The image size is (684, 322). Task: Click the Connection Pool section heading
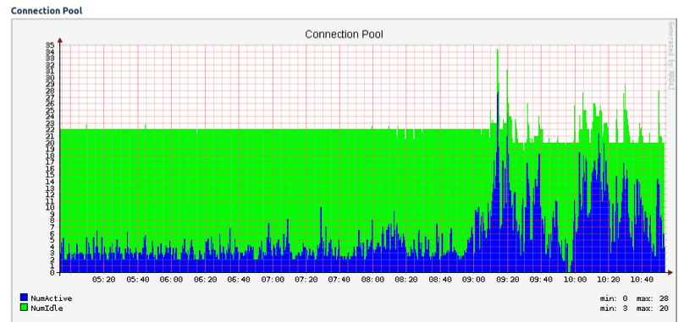(x=47, y=10)
